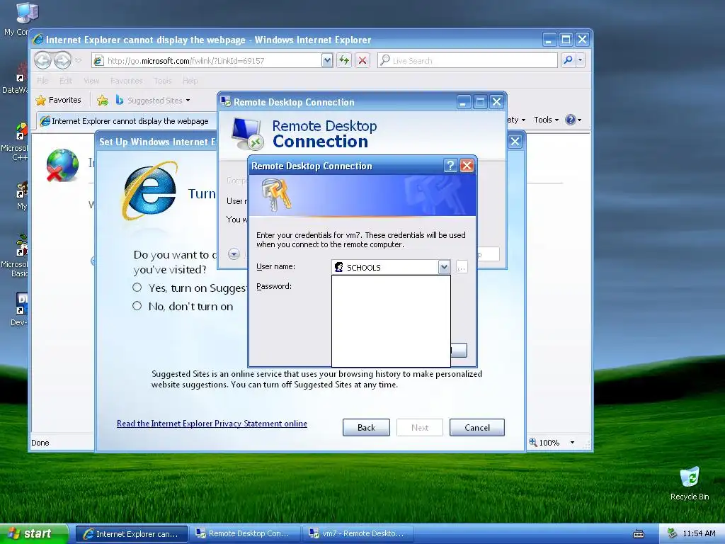Open the IE Privacy Statement online link
Image resolution: width=725 pixels, height=544 pixels.
coord(212,424)
